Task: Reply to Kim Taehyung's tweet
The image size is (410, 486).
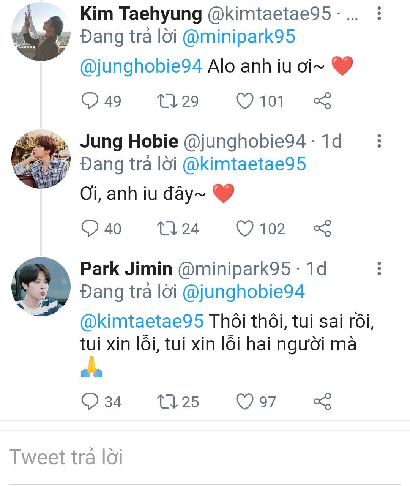Action: (90, 101)
